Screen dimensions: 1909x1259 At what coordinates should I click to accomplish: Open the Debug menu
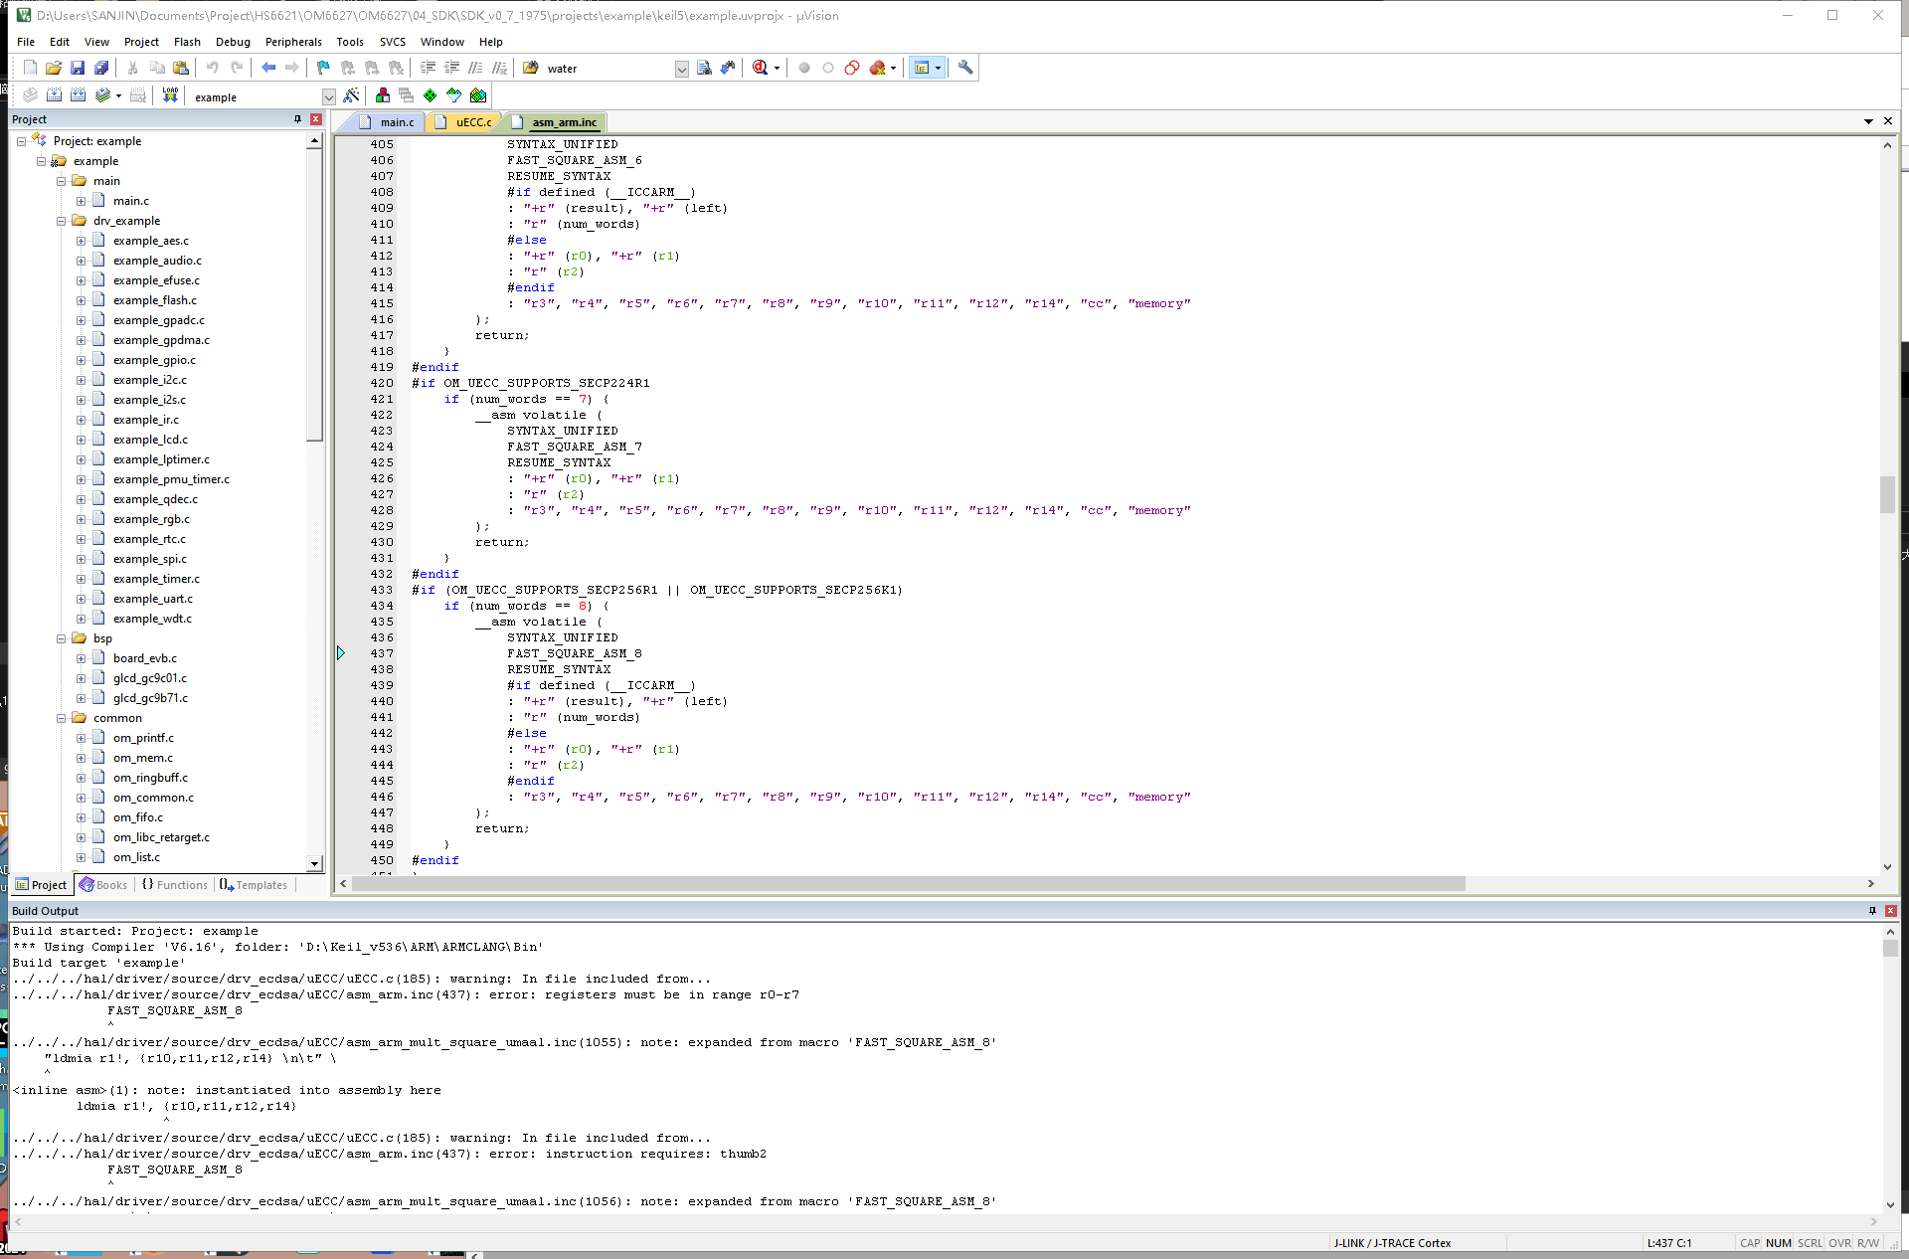[x=233, y=42]
